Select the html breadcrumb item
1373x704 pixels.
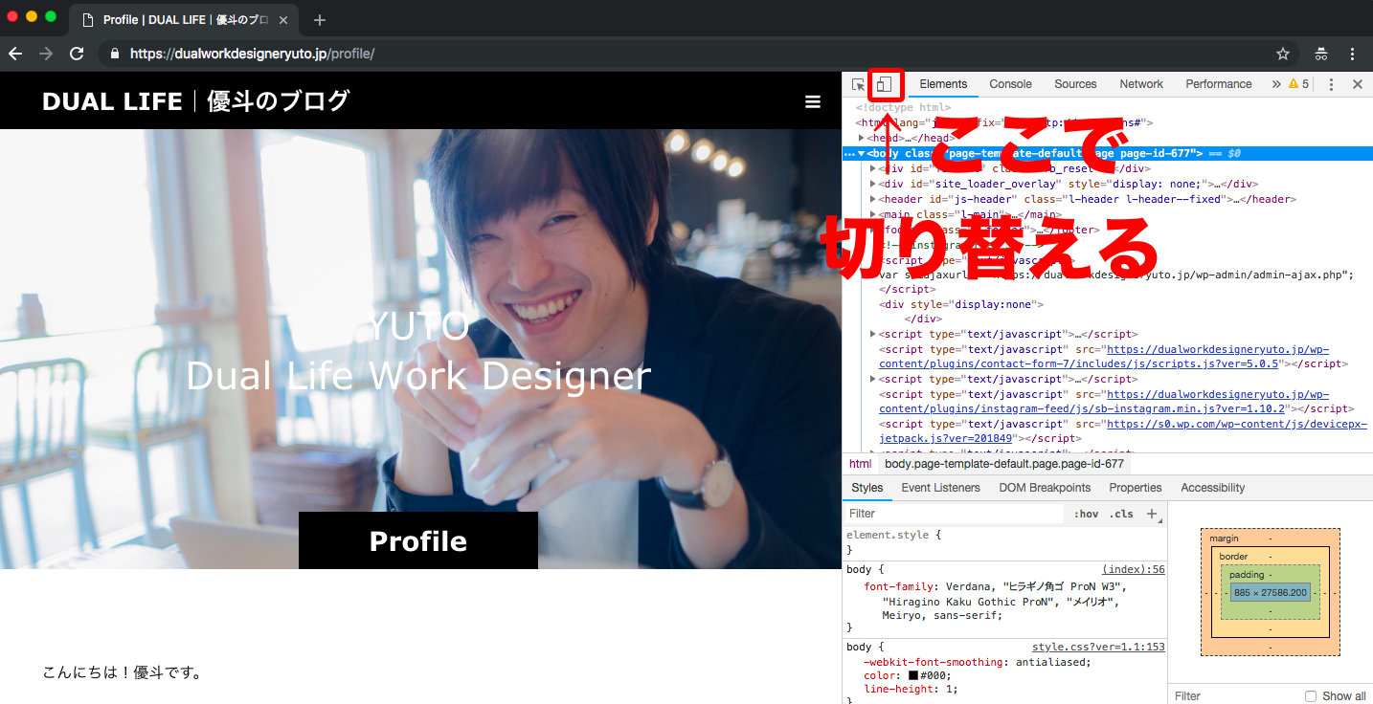click(x=860, y=464)
